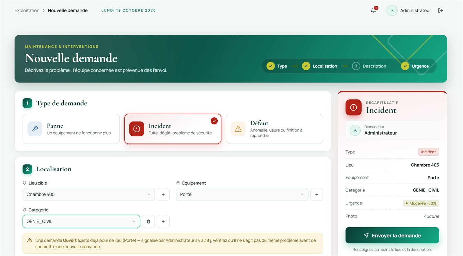Click the red alert icon on Incident card

(137, 129)
